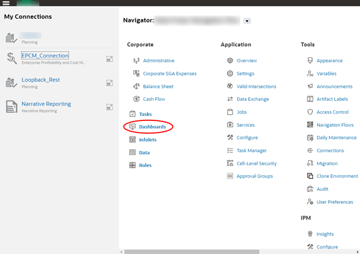Viewport: 360px width, 254px height.
Task: Click the Migration icon under Tools
Action: click(x=310, y=164)
